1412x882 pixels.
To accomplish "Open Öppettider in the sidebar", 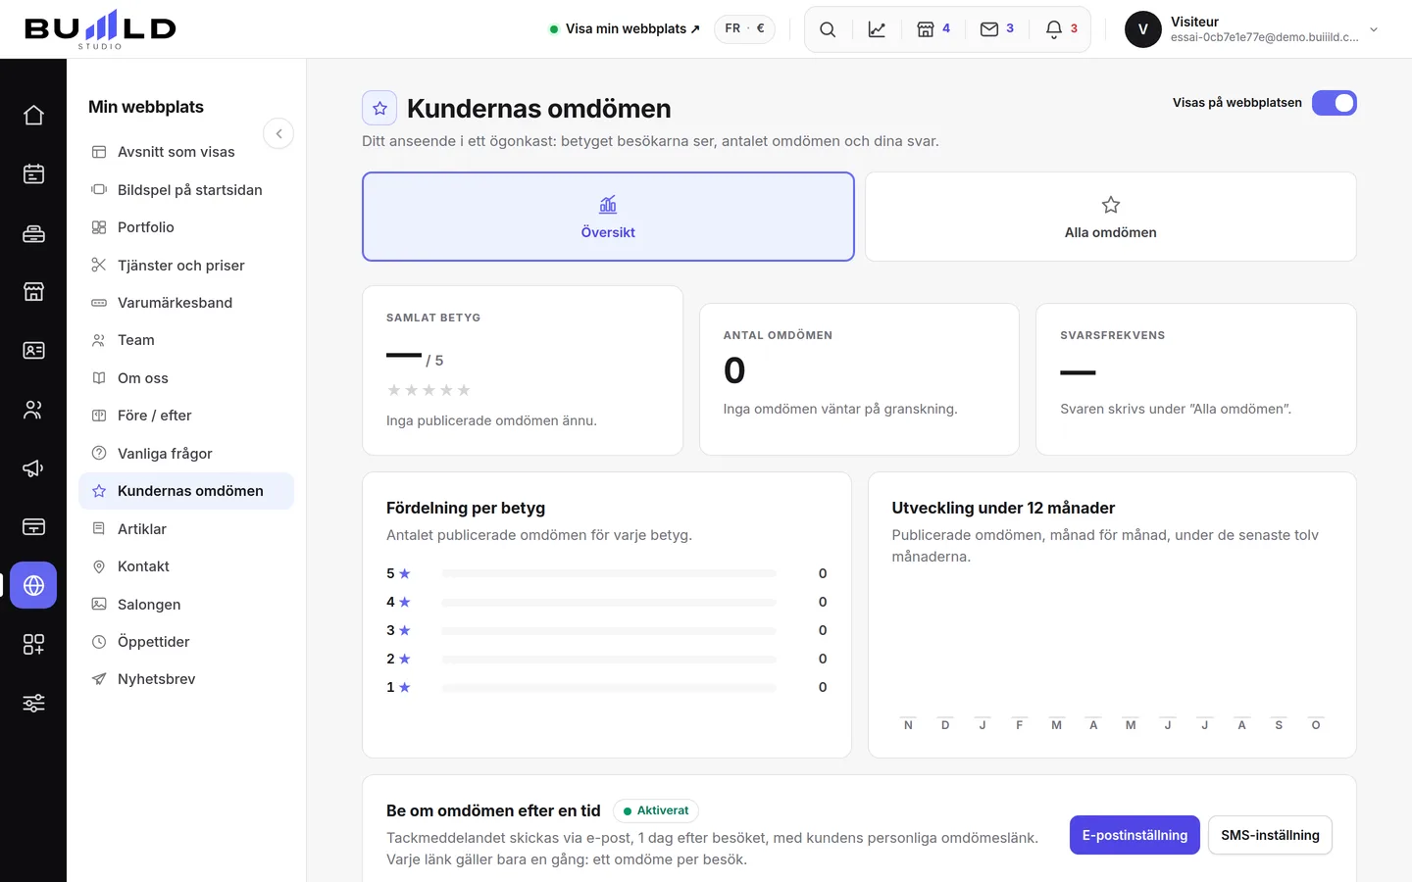I will click(186, 642).
